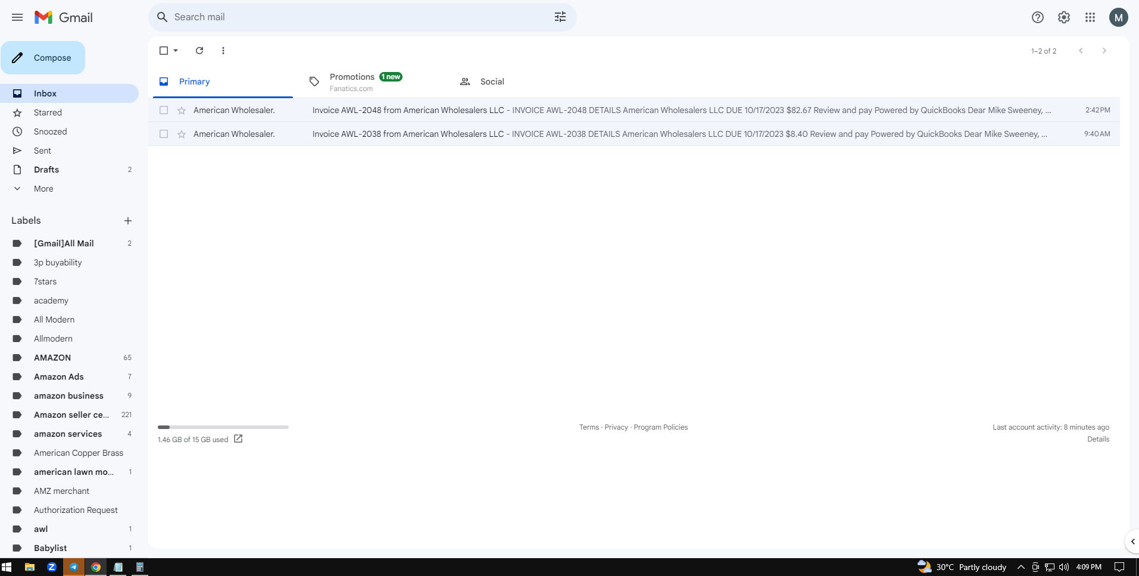Open the Program Policies link
Viewport: 1139px width, 576px height.
click(660, 427)
